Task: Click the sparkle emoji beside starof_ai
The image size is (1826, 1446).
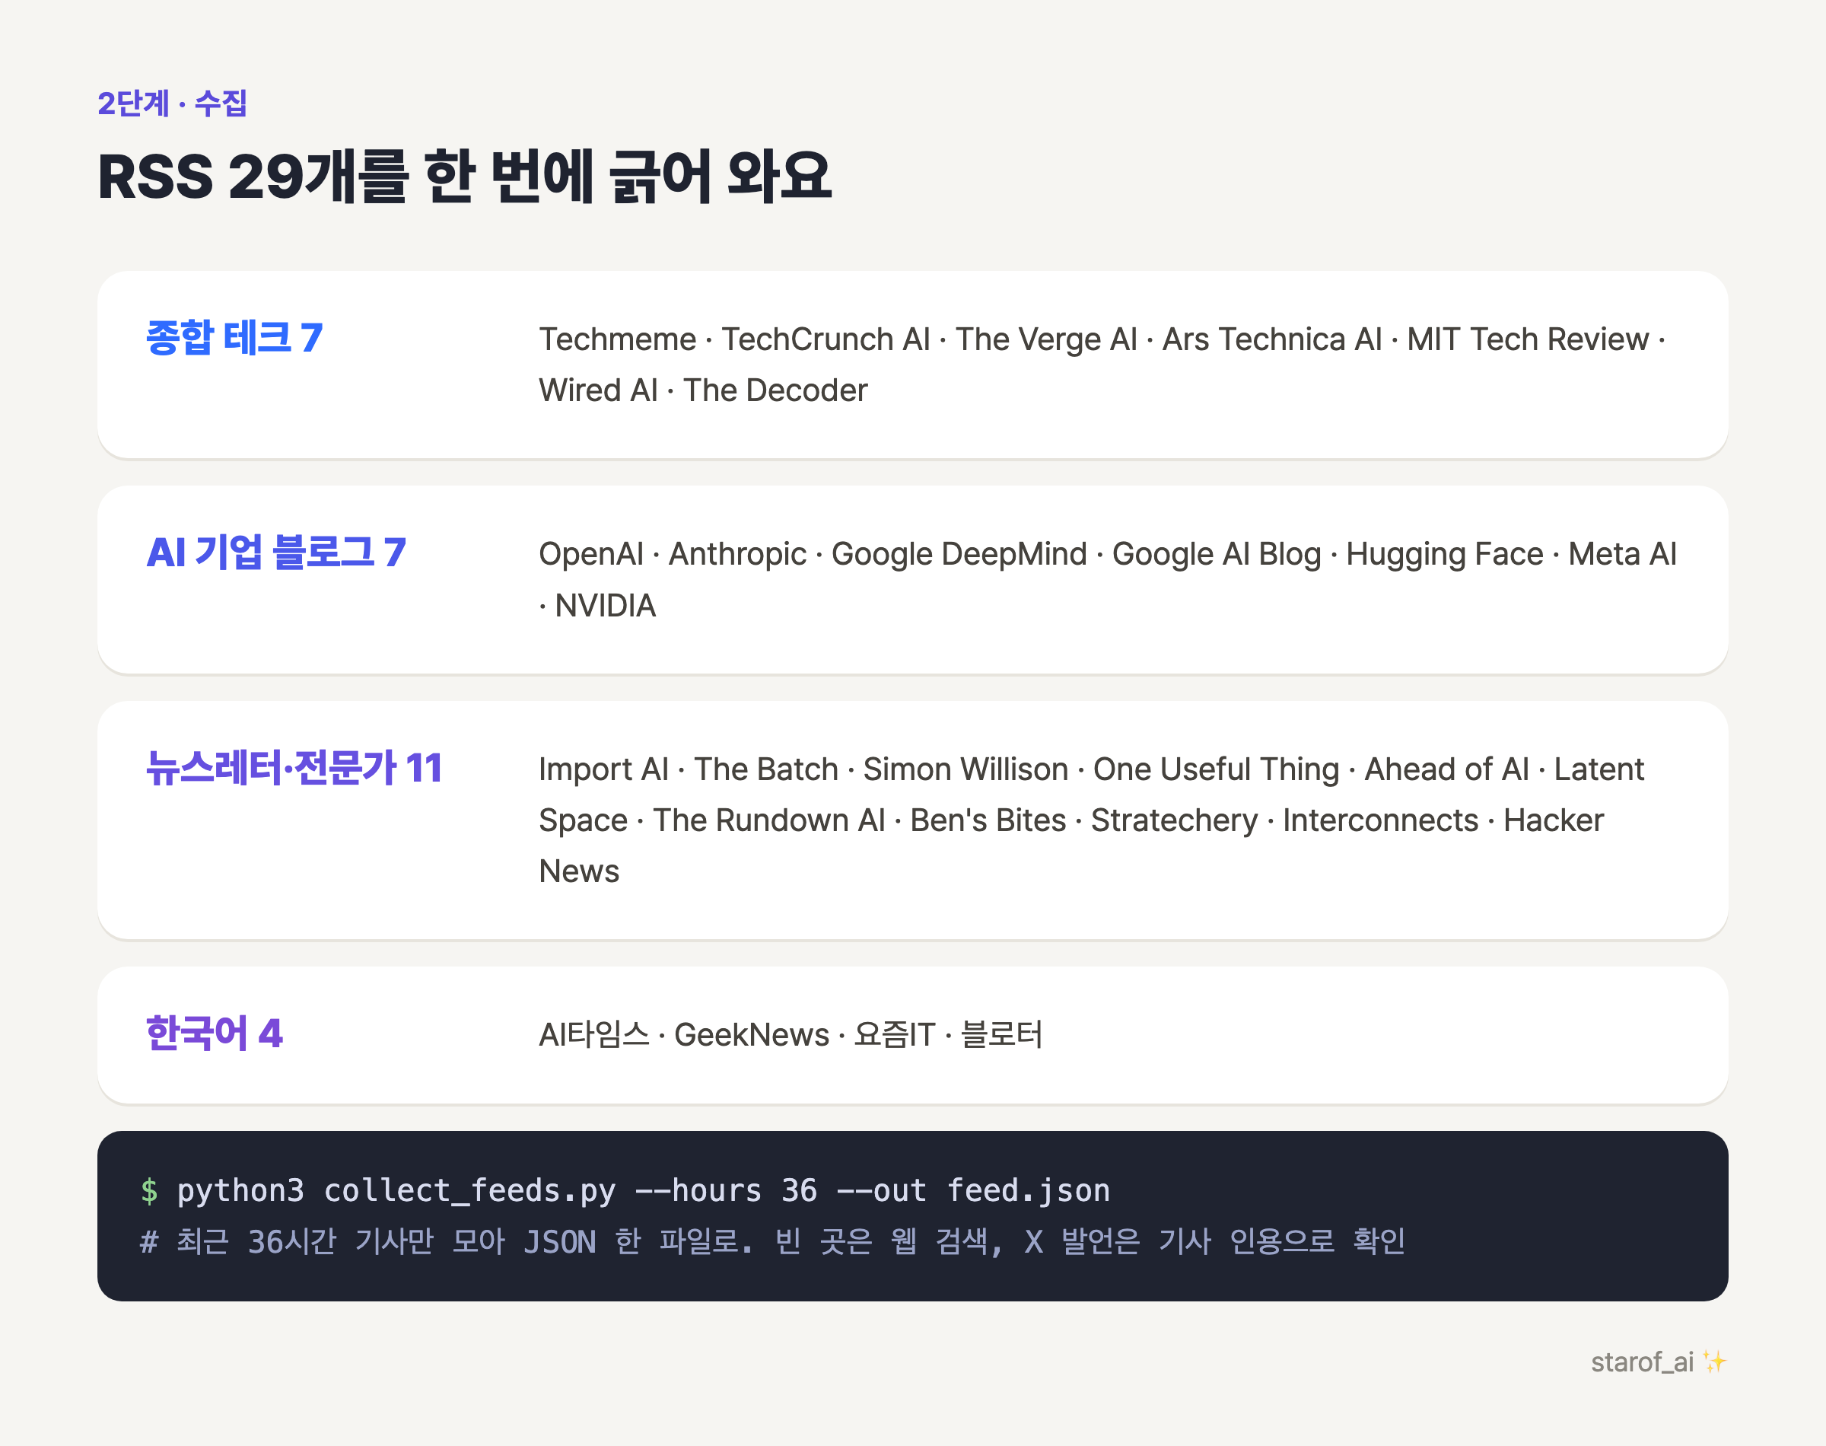Action: pyautogui.click(x=1714, y=1362)
